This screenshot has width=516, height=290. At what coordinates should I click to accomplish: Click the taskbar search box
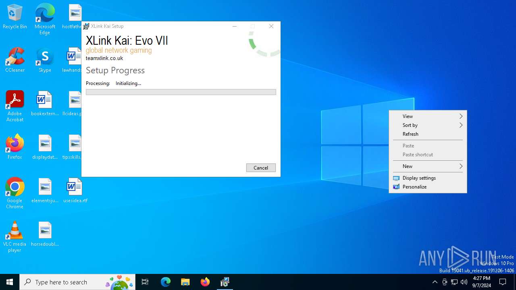pos(77,282)
